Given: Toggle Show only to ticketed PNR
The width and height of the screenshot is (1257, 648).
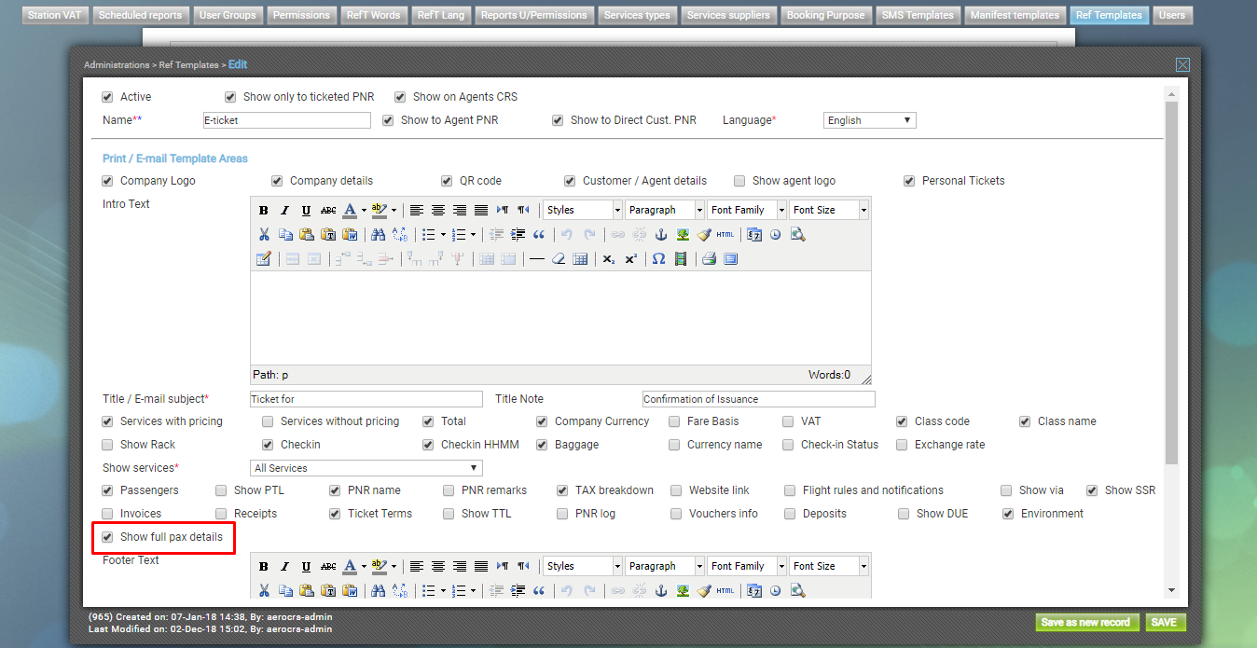Looking at the screenshot, I should (230, 97).
